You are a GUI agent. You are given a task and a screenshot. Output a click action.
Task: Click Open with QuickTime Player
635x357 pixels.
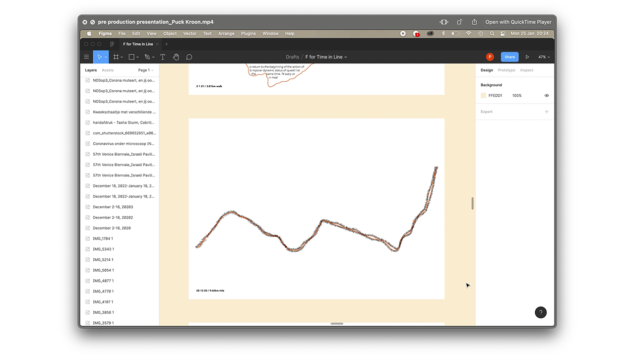(518, 22)
